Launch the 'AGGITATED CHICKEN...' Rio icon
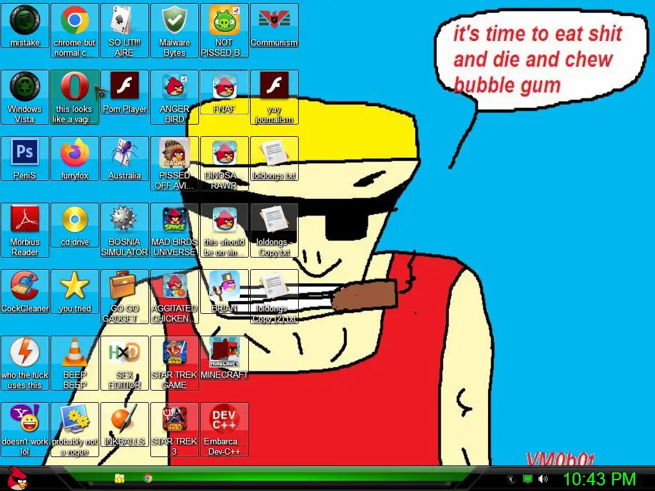This screenshot has height=491, width=655. click(174, 296)
